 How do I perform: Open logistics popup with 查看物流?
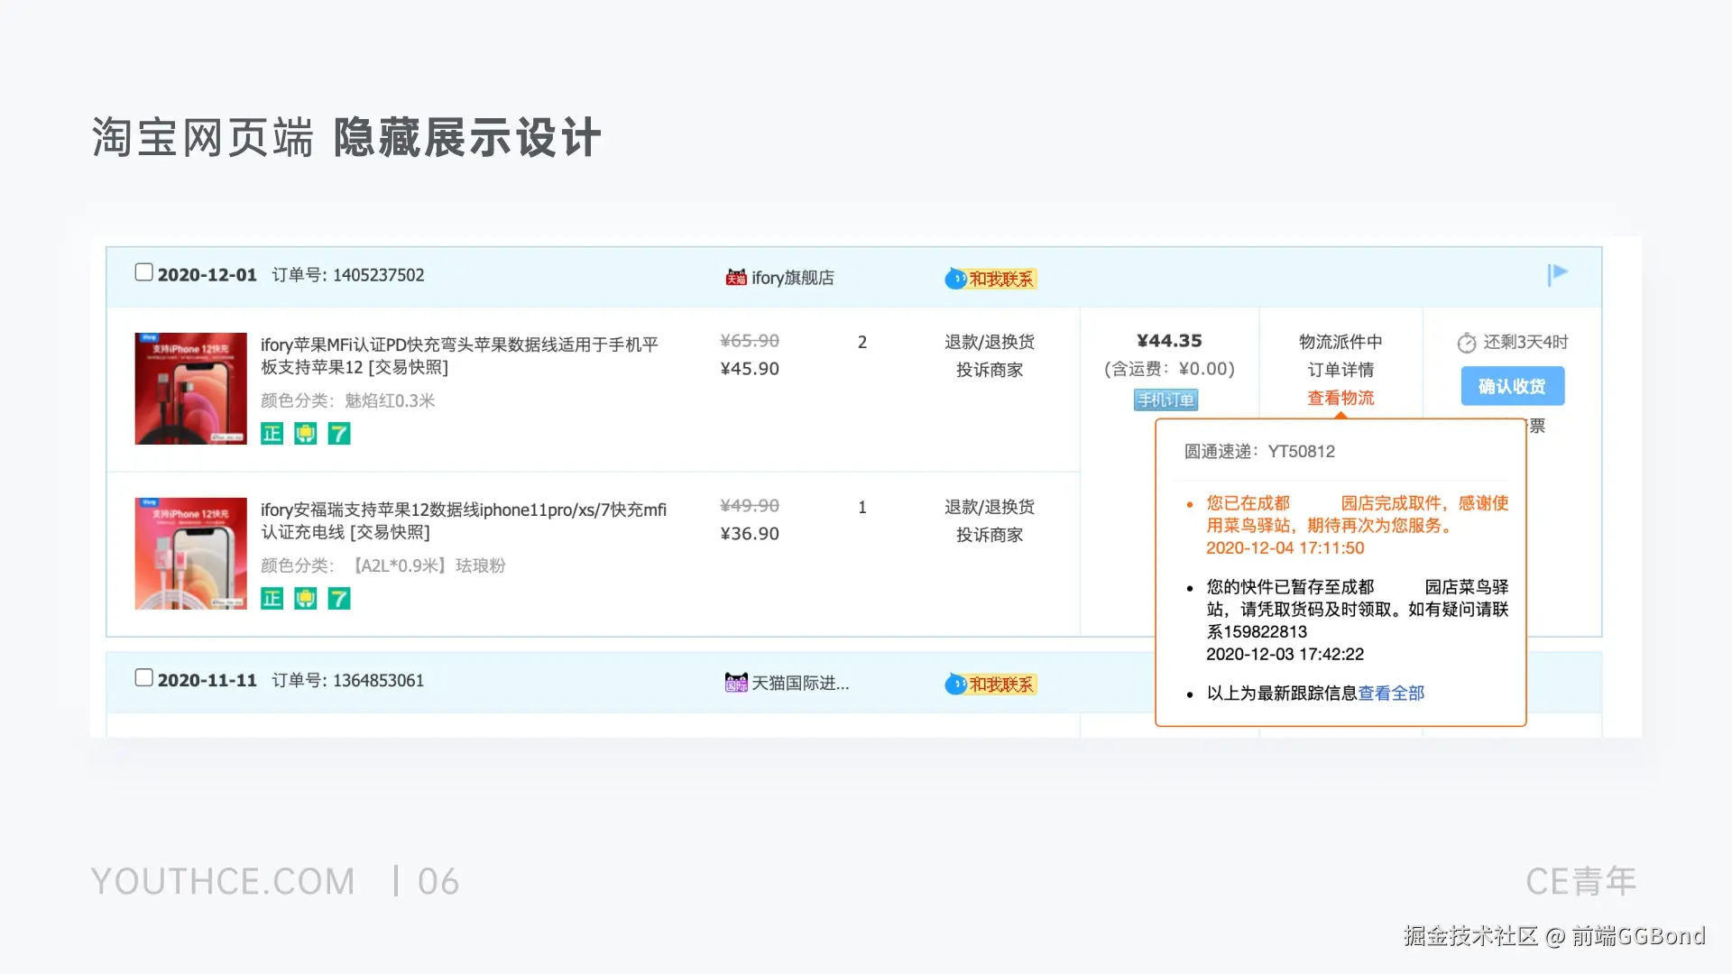pyautogui.click(x=1340, y=398)
